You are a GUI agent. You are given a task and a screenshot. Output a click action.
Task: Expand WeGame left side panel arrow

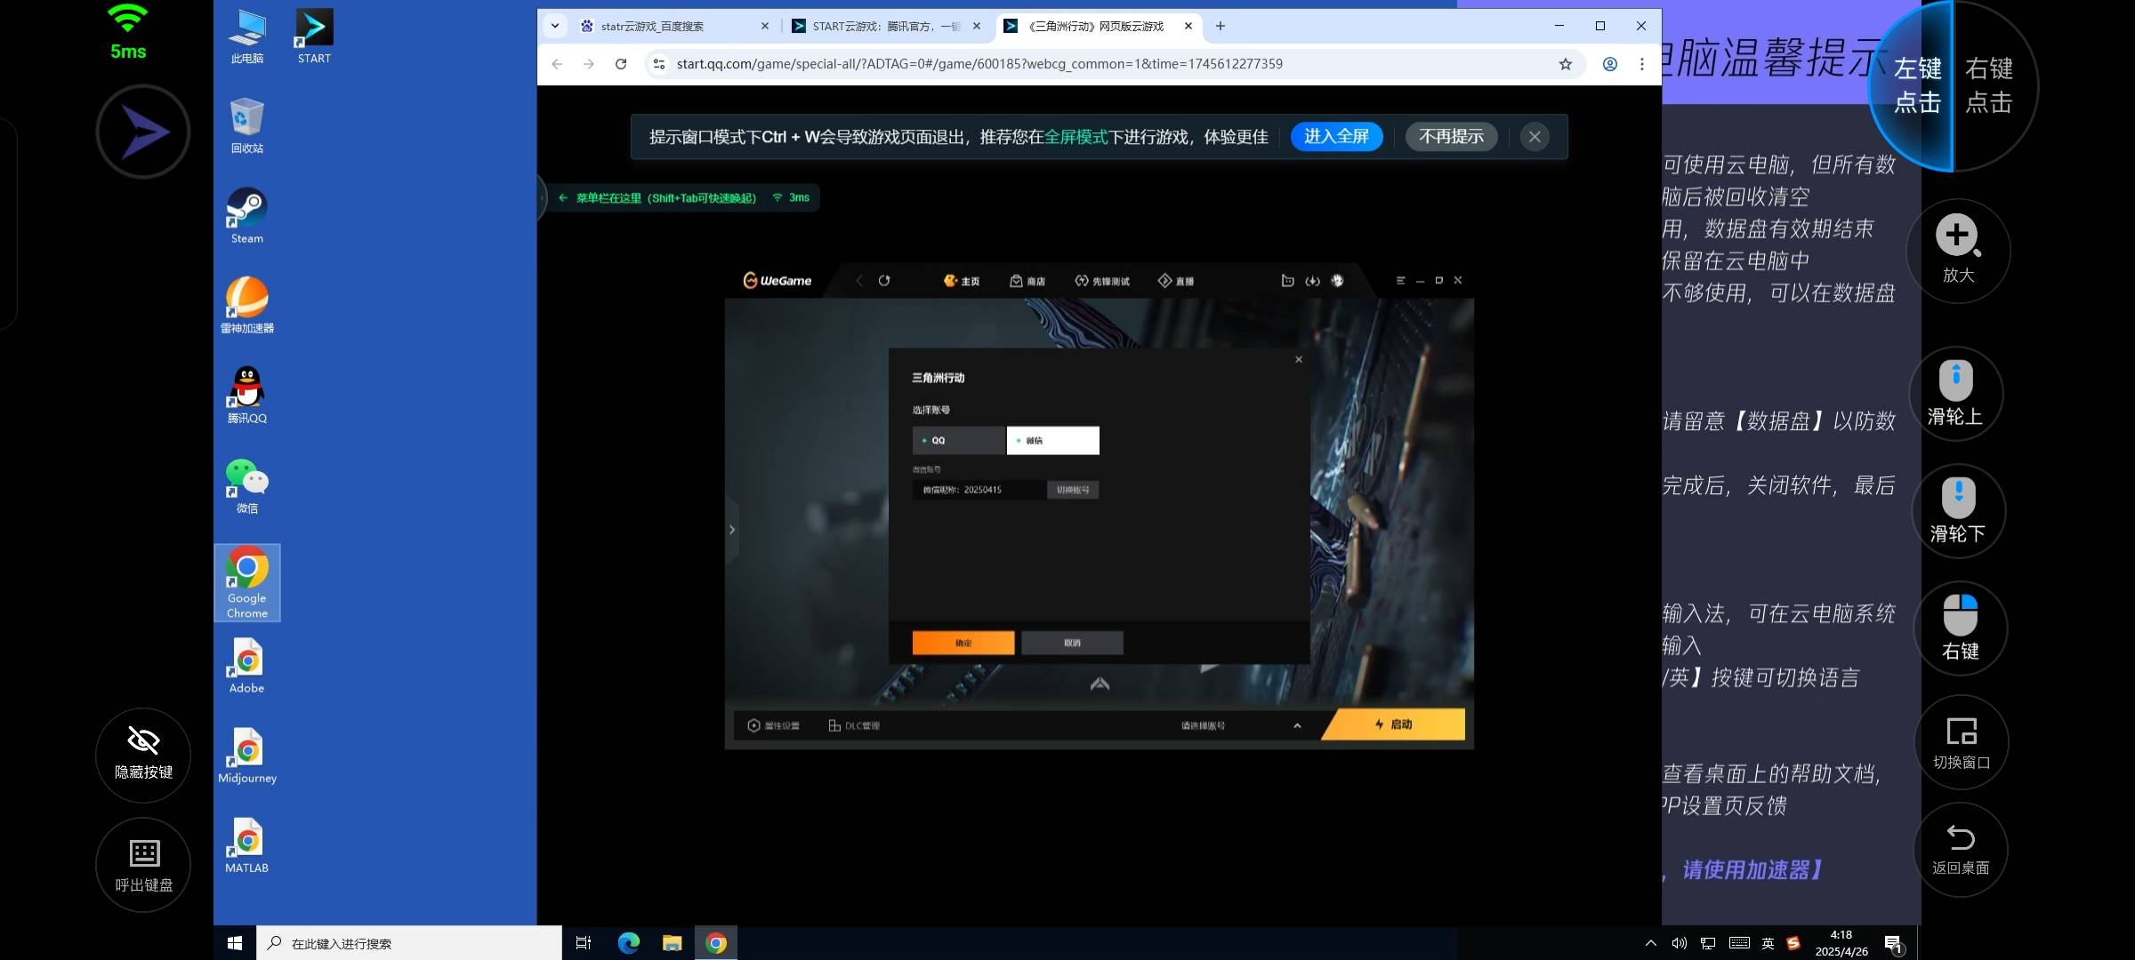point(732,530)
